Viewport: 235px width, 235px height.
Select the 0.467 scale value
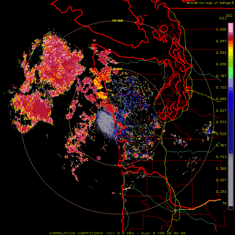[221, 145]
